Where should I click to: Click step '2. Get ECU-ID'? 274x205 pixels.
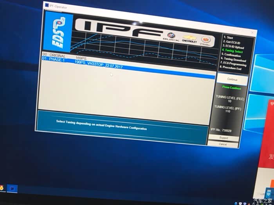pos(232,42)
